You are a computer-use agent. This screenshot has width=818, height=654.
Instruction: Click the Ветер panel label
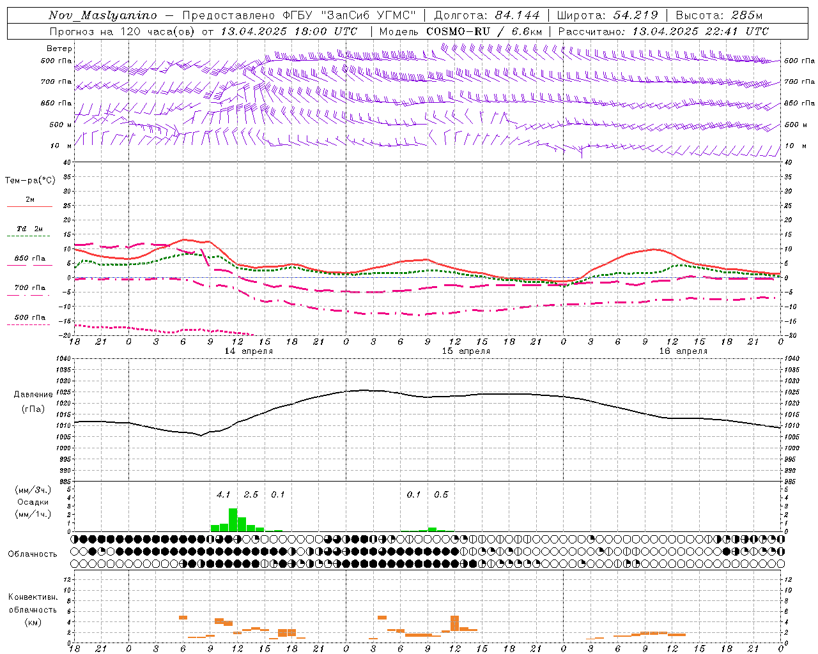tap(59, 49)
